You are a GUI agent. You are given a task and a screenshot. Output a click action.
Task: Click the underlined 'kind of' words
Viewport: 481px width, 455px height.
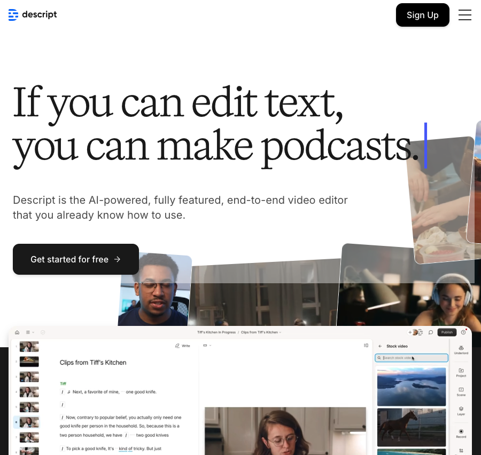click(x=126, y=449)
